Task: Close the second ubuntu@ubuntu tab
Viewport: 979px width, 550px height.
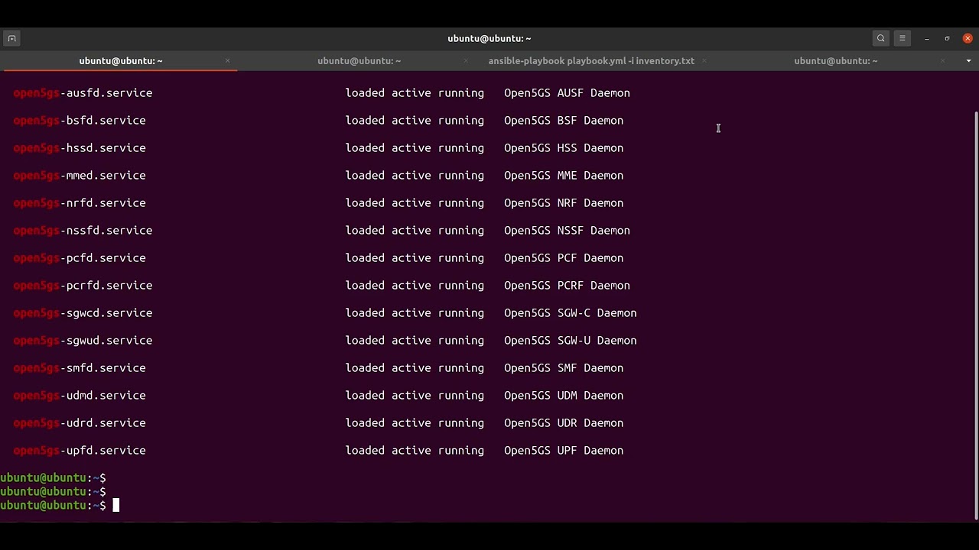Action: pos(465,60)
